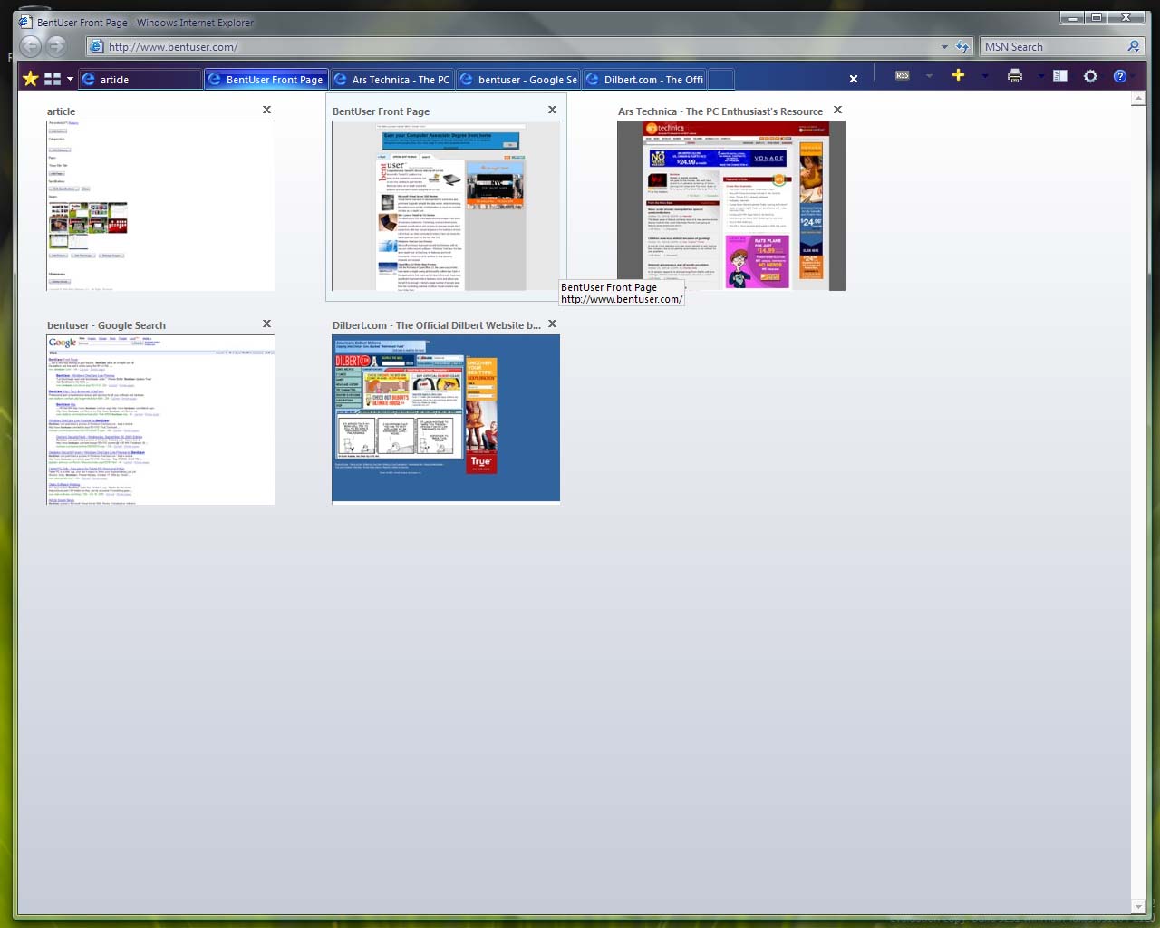Expand the Print dropdown arrow
Viewport: 1160px width, 928px height.
1040,76
